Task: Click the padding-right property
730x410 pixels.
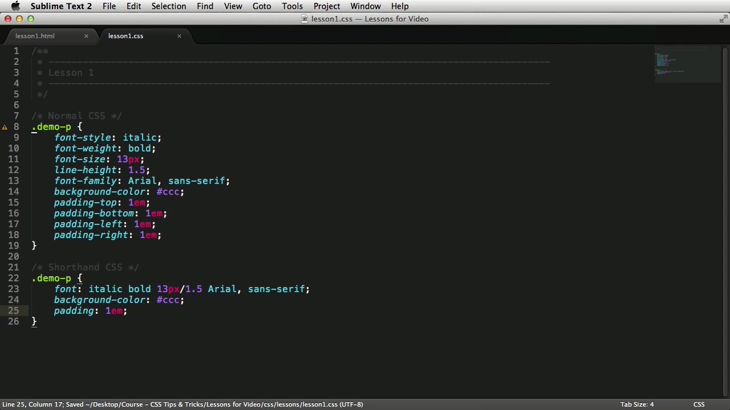Action: [91, 235]
